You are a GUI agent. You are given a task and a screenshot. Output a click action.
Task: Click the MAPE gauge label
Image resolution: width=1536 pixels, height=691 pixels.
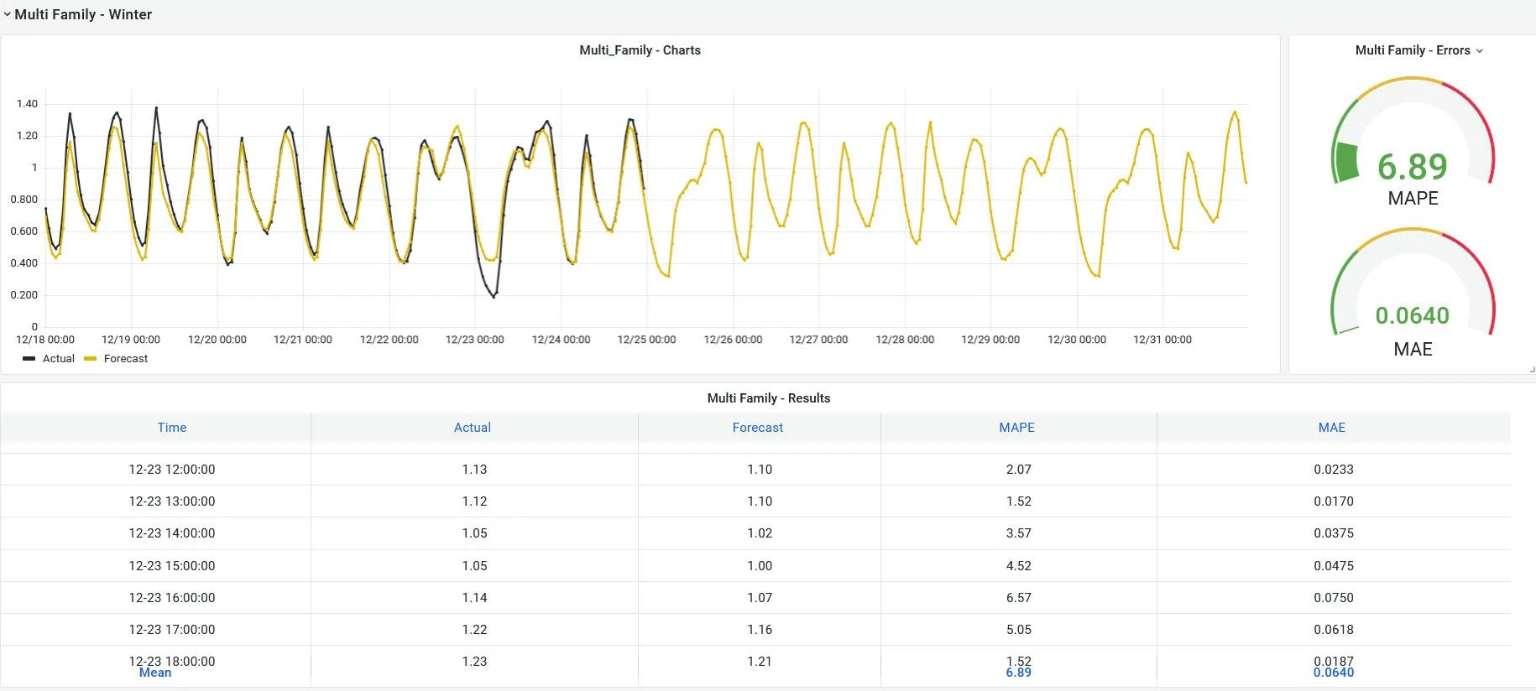pyautogui.click(x=1413, y=199)
